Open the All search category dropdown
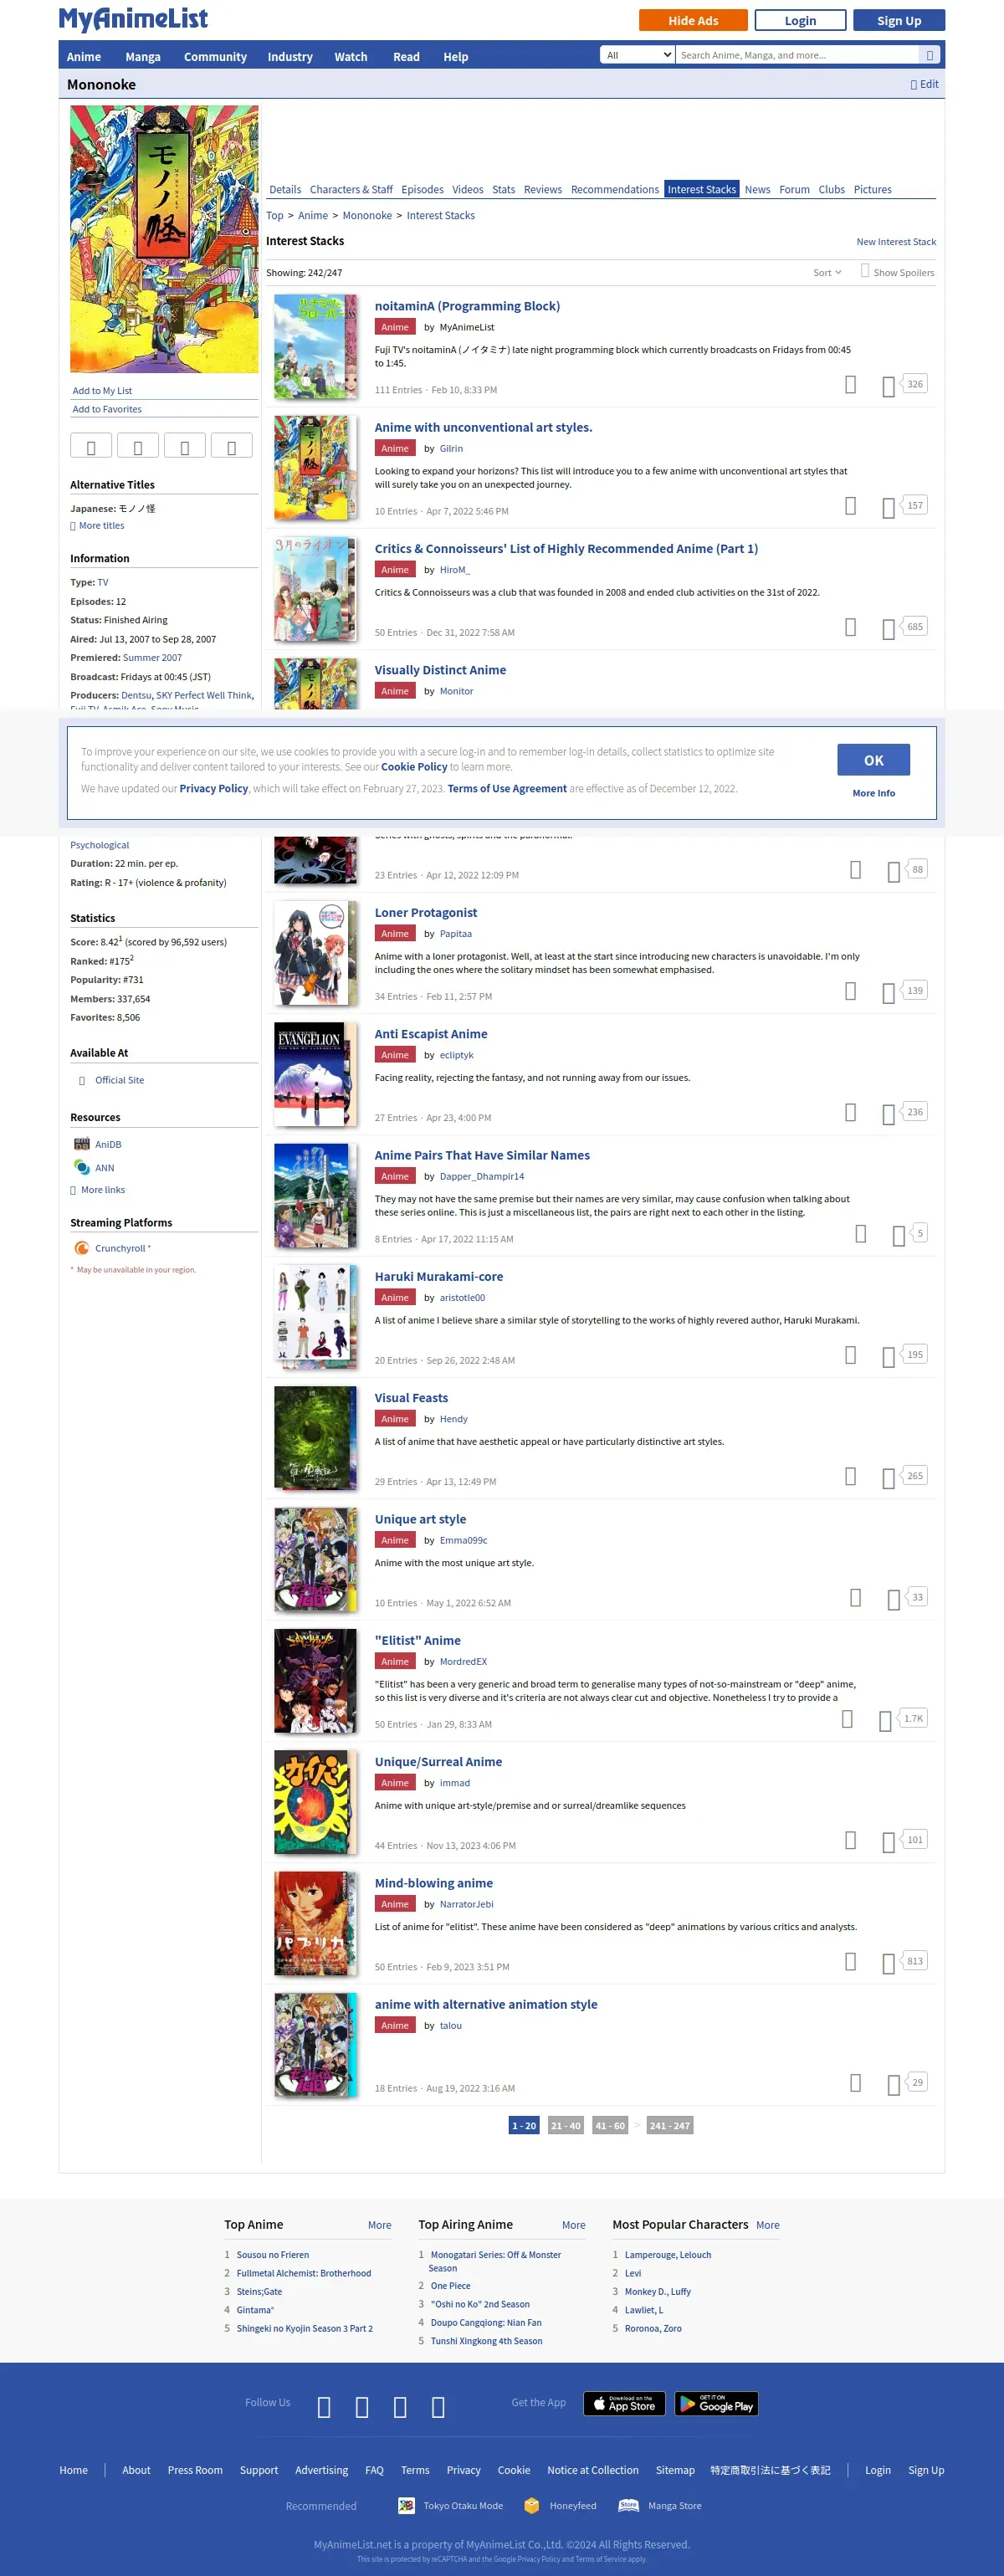 point(638,55)
